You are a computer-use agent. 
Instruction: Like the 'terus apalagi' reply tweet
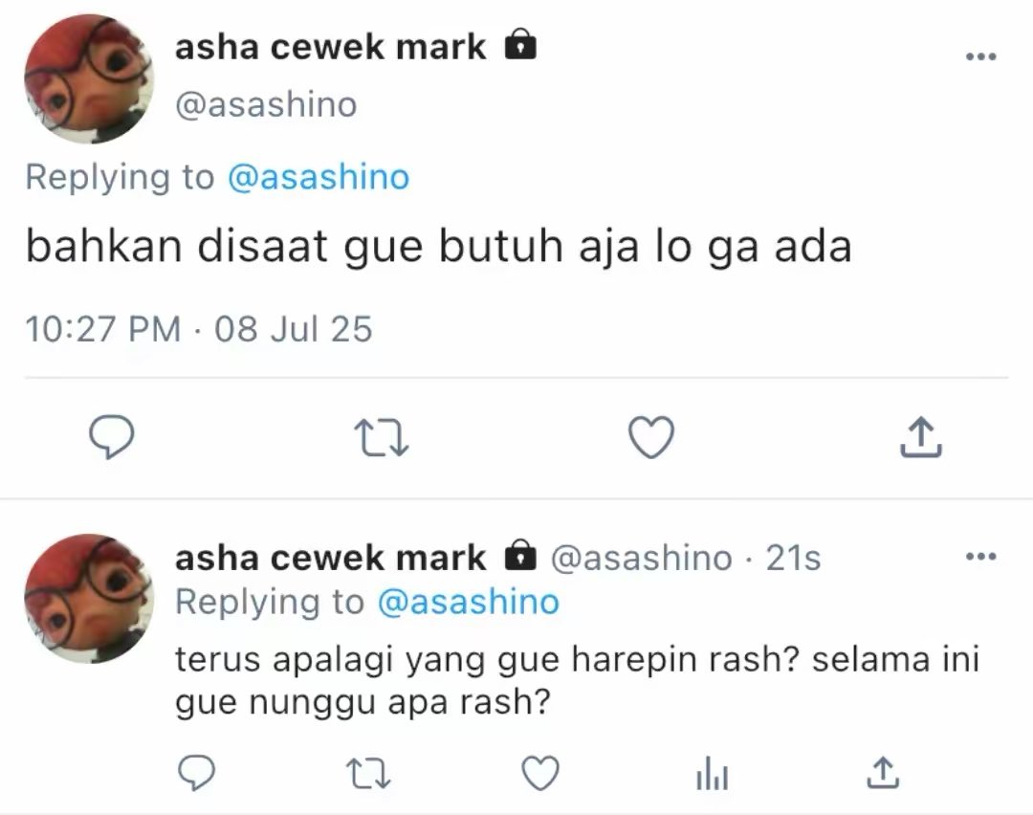540,773
